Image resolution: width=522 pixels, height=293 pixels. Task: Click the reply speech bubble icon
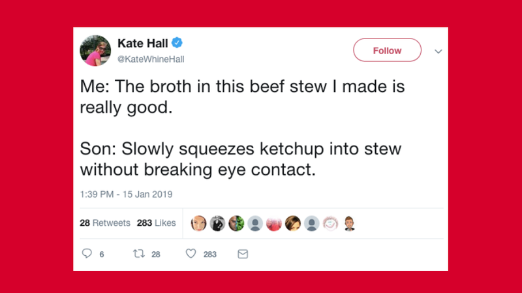point(87,254)
